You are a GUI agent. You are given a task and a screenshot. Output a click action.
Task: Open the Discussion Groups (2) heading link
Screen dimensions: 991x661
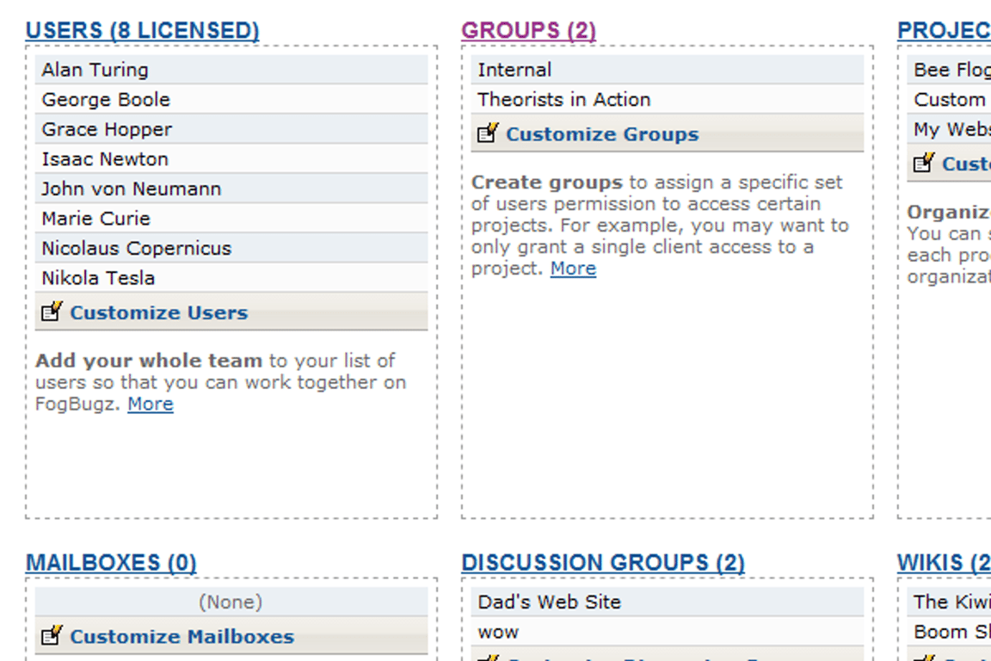[x=603, y=562]
